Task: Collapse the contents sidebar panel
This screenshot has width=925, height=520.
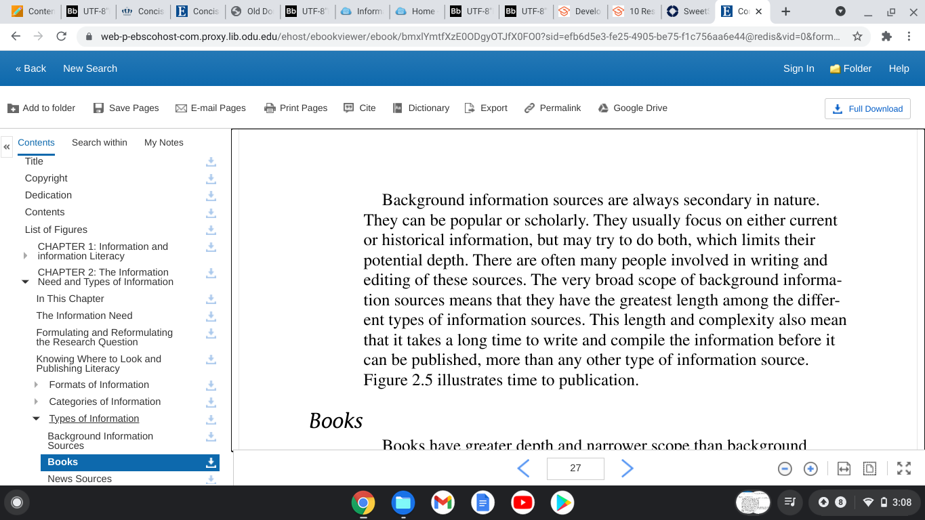Action: click(7, 146)
